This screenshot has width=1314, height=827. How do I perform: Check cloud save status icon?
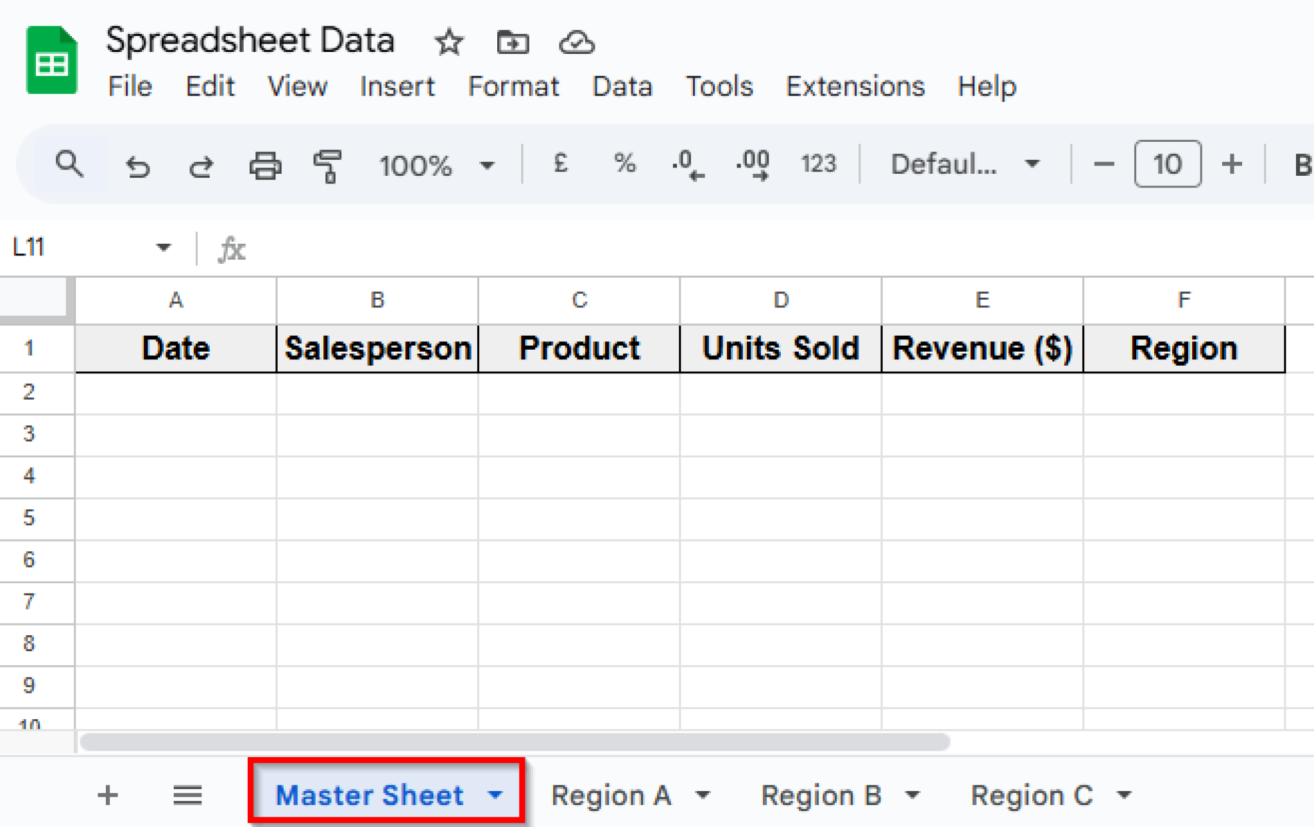(576, 43)
